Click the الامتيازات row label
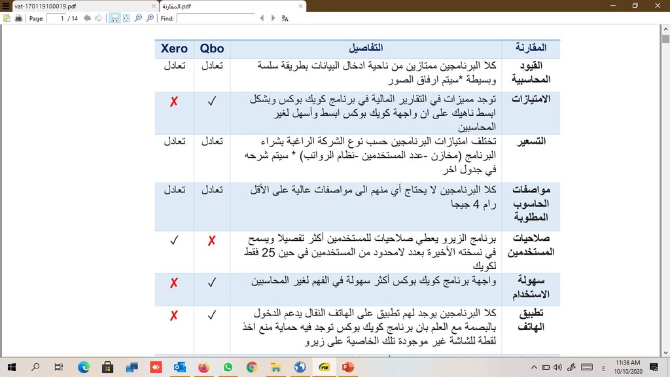 click(531, 99)
